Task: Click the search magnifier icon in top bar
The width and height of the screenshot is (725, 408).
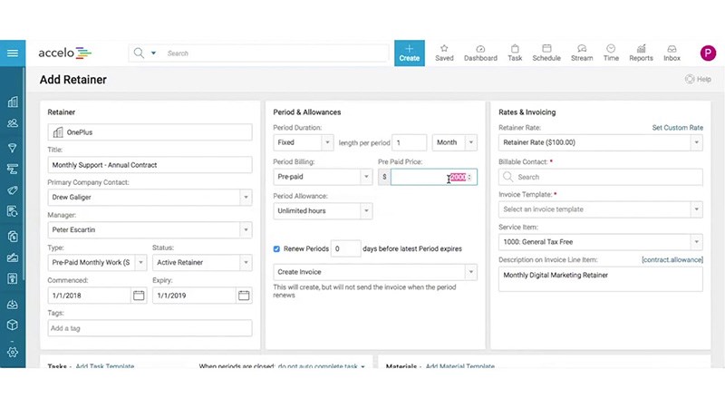Action: (x=139, y=53)
